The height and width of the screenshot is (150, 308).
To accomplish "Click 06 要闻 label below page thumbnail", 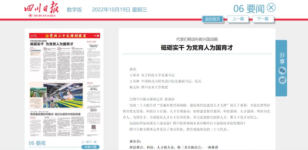I will 37,143.
